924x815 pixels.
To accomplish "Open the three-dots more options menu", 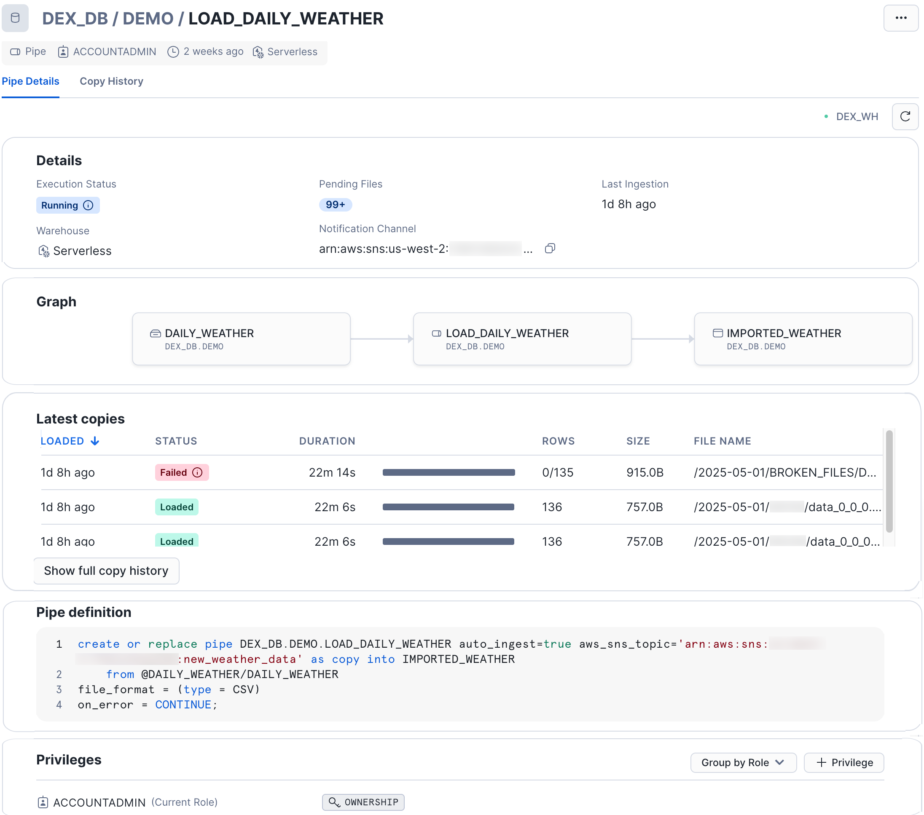I will 900,18.
